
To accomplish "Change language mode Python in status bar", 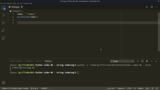I will (x=140, y=88).
